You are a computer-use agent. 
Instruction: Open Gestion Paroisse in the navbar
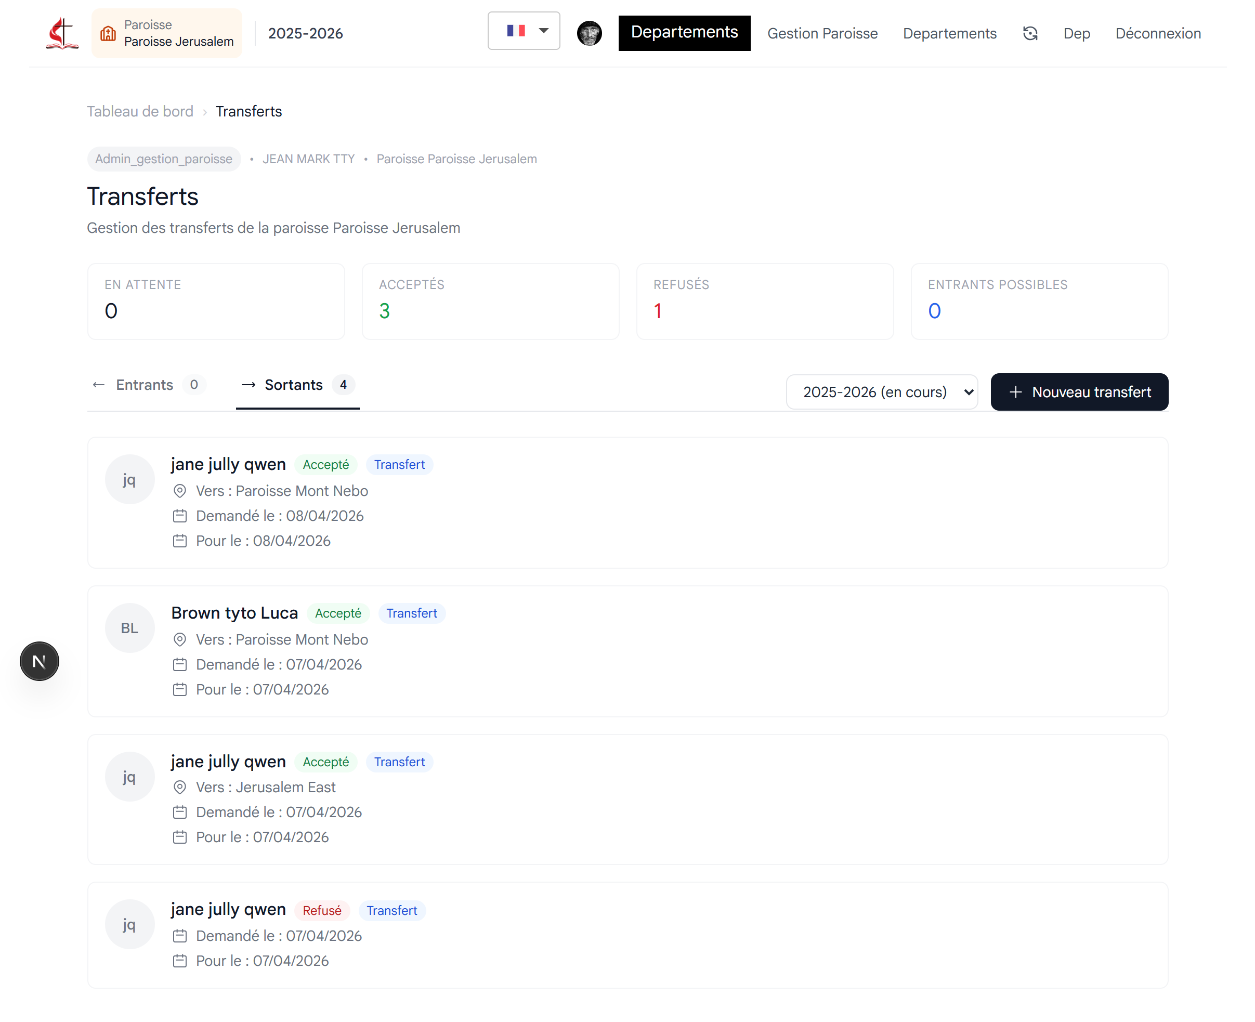coord(822,34)
